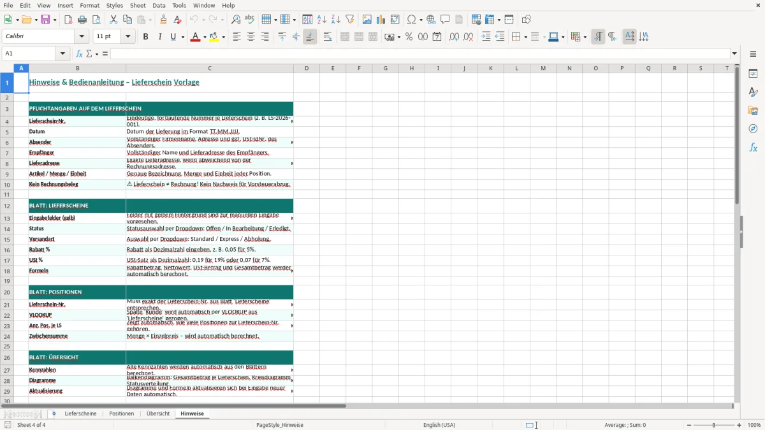Click zoom out minus button
This screenshot has height=430, width=765.
[690, 425]
